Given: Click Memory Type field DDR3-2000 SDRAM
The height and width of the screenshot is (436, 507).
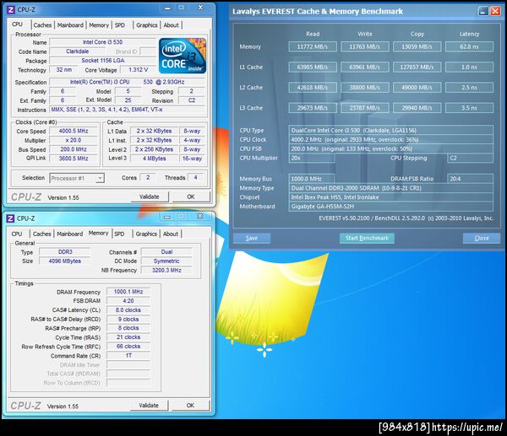Looking at the screenshot, I should (x=391, y=188).
